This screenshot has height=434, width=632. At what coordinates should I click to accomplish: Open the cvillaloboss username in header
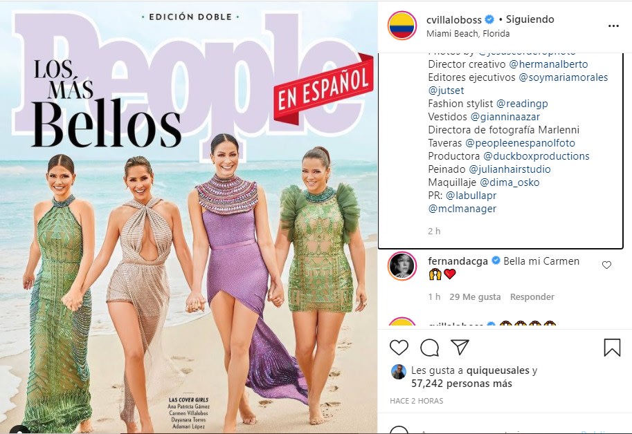pyautogui.click(x=454, y=19)
